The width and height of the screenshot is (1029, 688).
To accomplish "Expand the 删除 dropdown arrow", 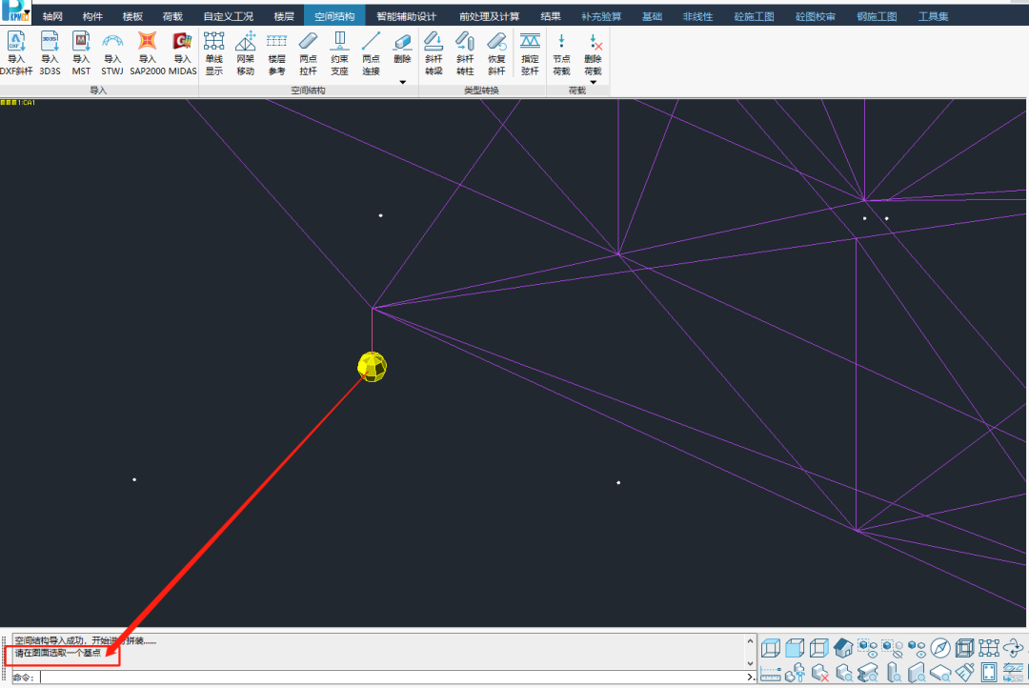I will click(402, 82).
